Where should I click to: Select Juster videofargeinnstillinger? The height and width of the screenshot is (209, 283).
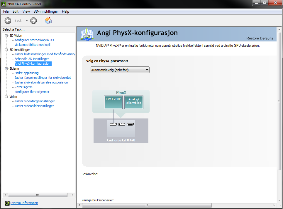(35, 101)
